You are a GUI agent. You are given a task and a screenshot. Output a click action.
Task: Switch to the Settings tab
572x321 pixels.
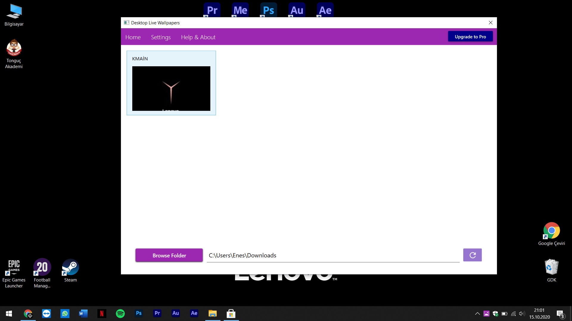point(161,37)
